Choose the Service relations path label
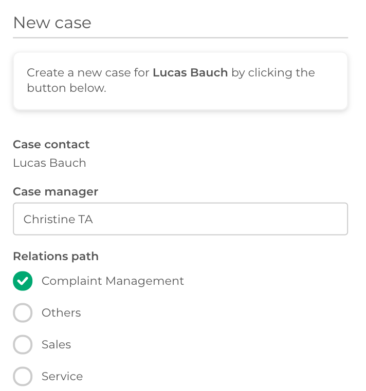This screenshot has height=391, width=366. (62, 376)
